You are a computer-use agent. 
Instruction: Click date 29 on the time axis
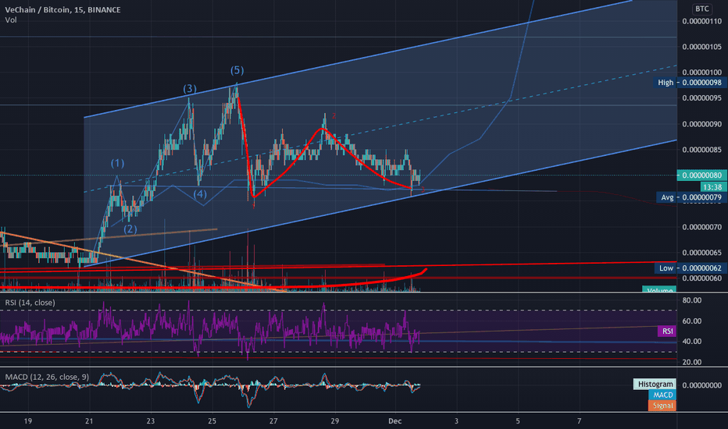tap(335, 421)
